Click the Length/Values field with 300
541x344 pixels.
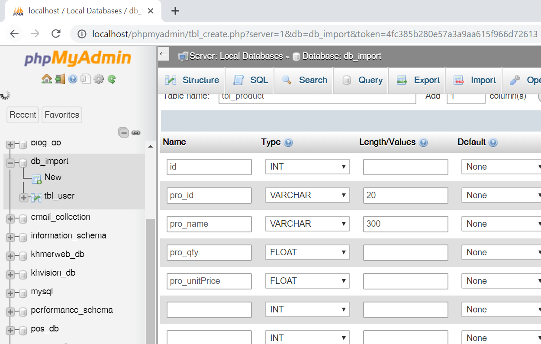[406, 224]
